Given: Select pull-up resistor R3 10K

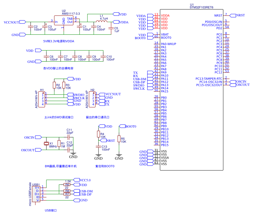Looking at the screenshot, I should 64,85.
